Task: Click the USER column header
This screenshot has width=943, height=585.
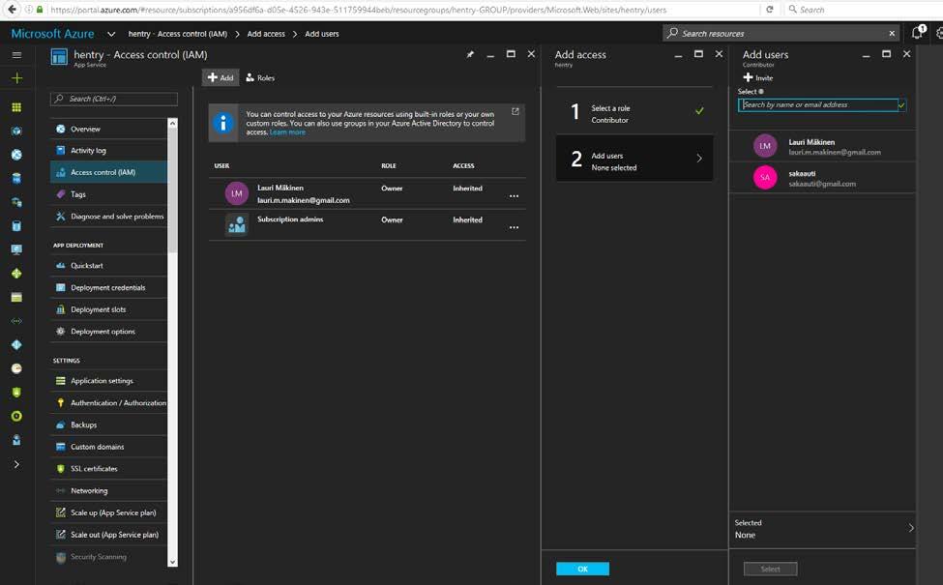Action: (x=221, y=166)
